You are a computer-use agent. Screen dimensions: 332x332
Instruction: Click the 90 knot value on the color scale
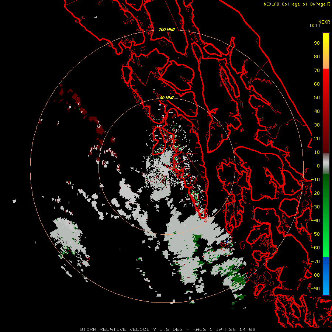point(317,43)
